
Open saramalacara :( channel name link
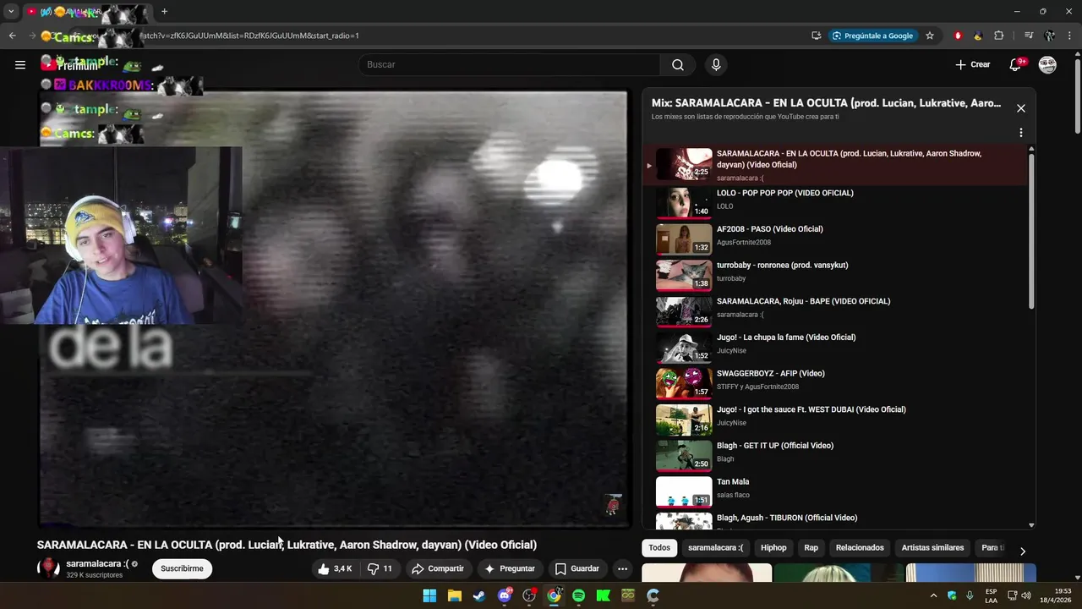pos(97,563)
